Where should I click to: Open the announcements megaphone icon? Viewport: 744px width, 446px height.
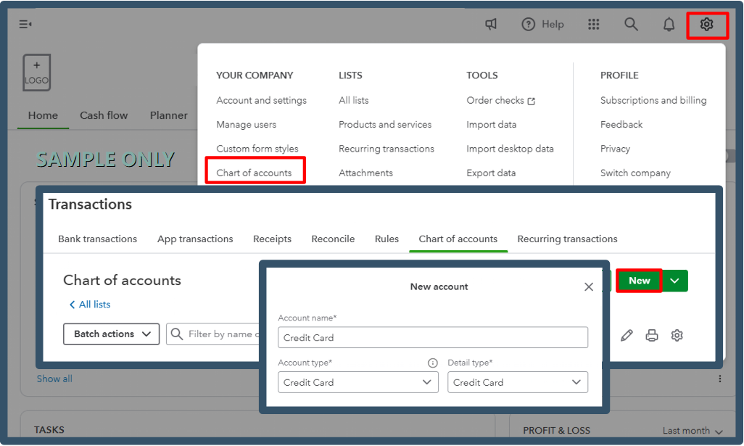click(x=491, y=24)
